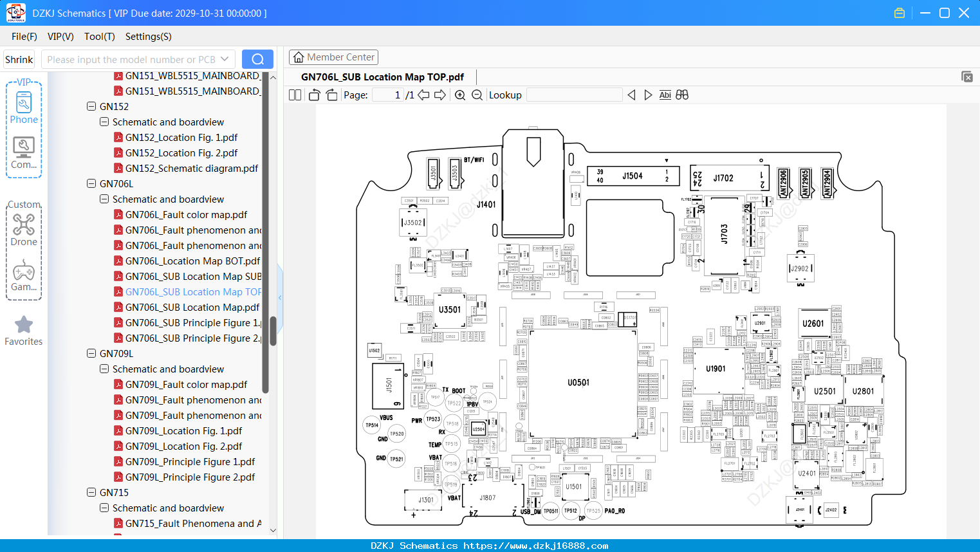Image resolution: width=980 pixels, height=552 pixels.
Task: Click the panel icon right of the document tab
Action: tap(967, 77)
